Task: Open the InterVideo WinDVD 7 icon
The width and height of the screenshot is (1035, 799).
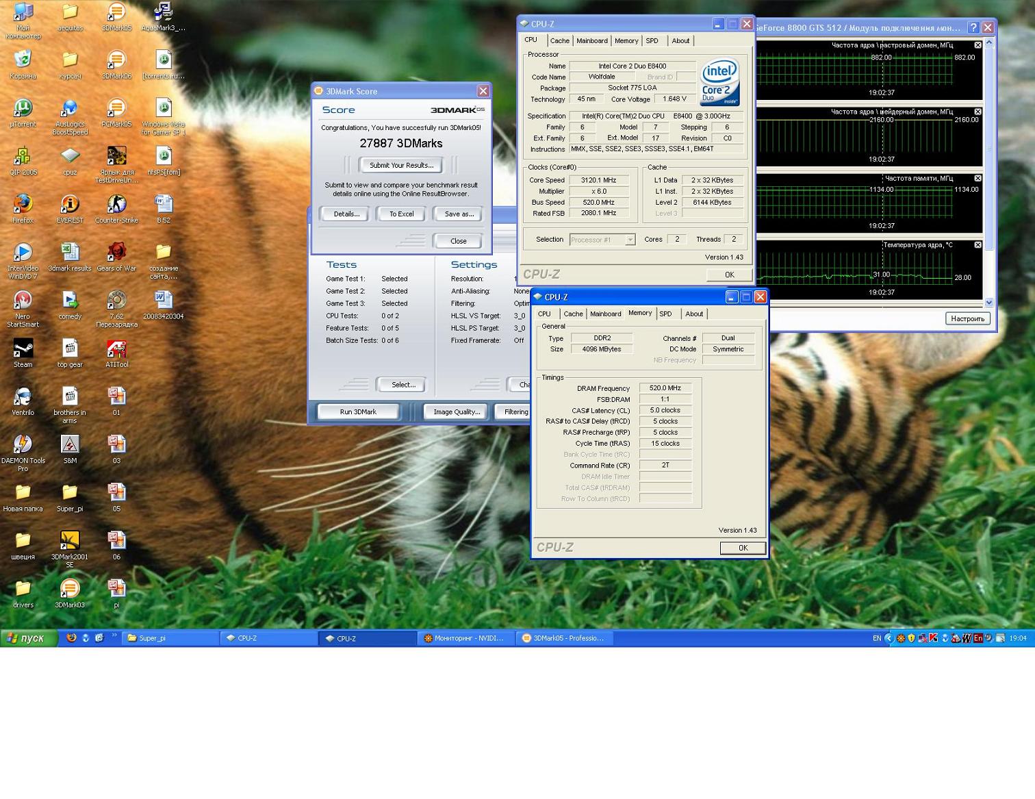Action: [x=23, y=260]
